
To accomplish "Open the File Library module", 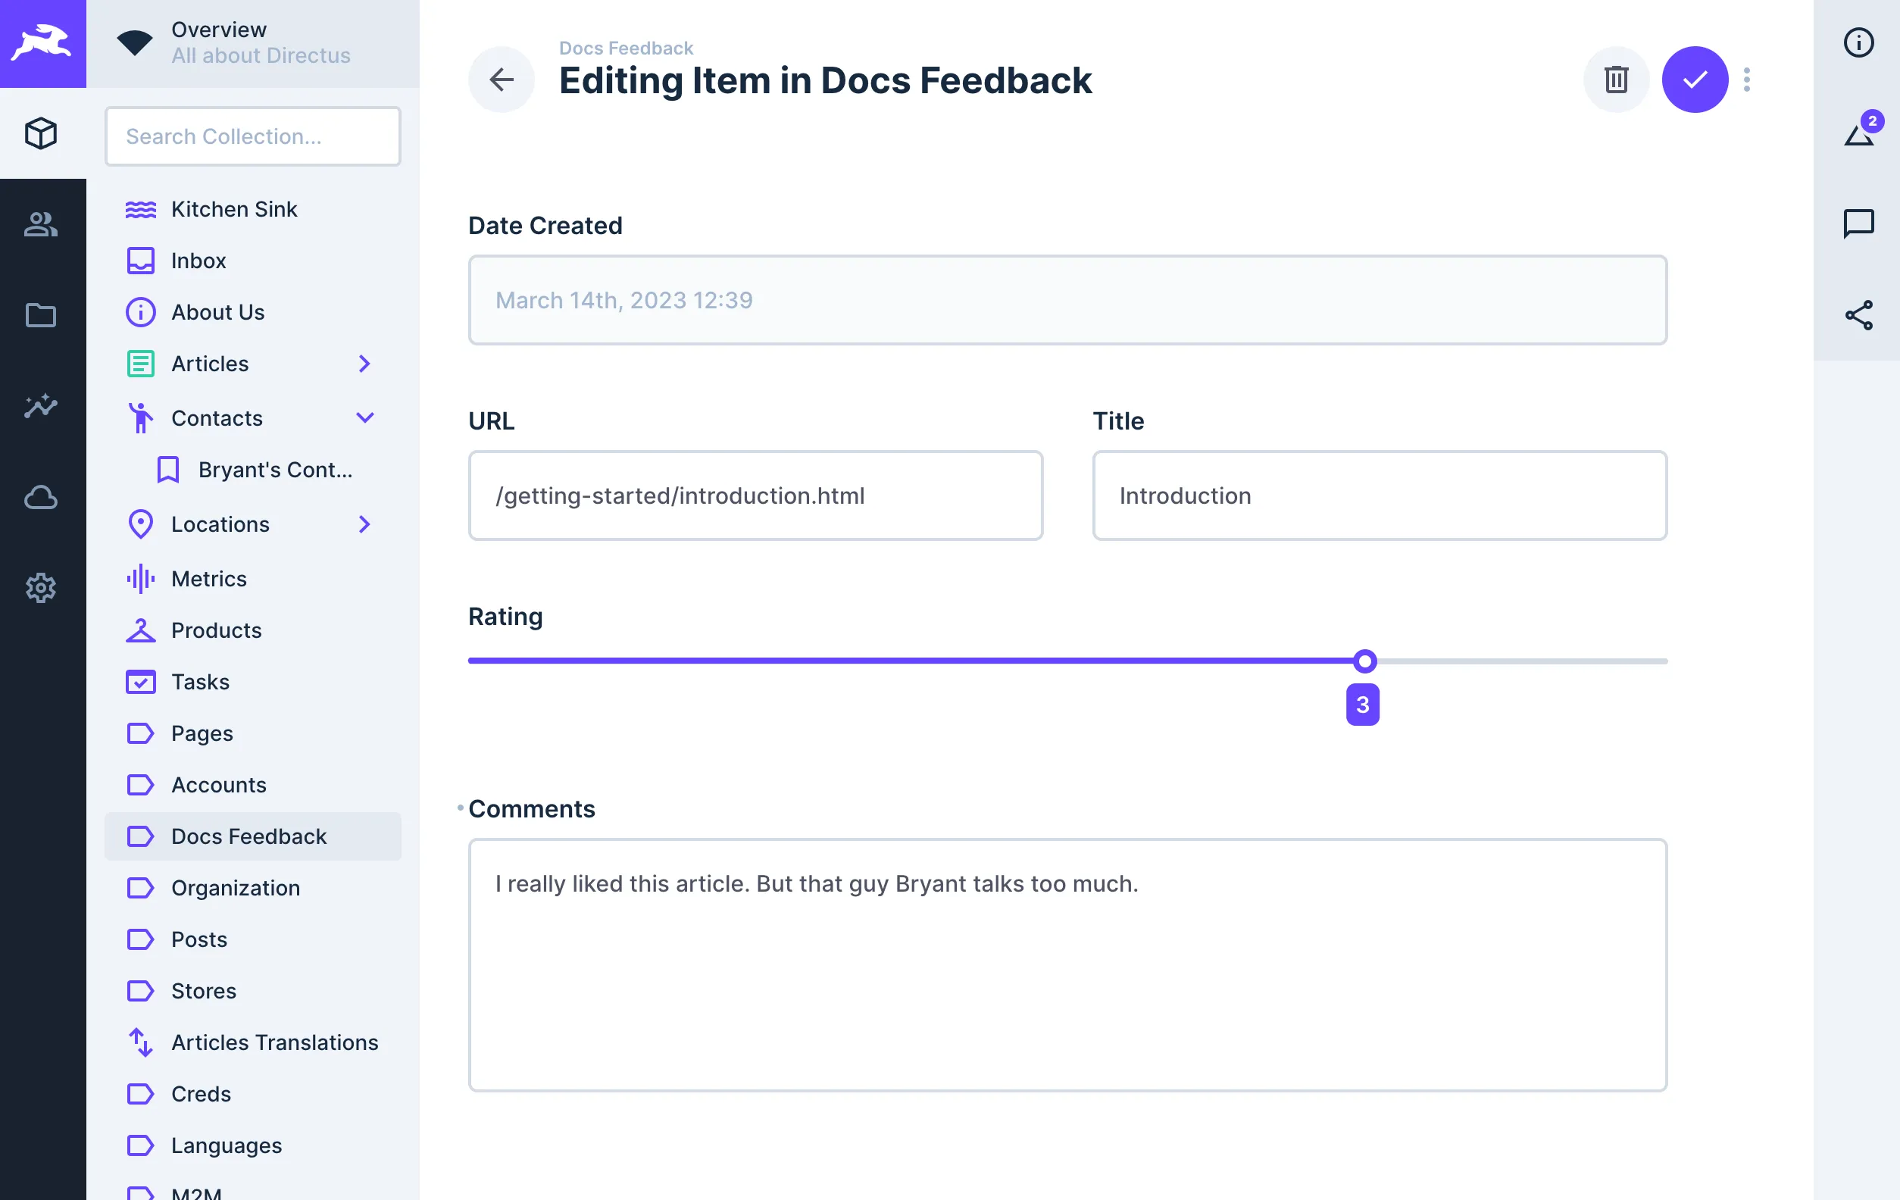I will point(41,315).
